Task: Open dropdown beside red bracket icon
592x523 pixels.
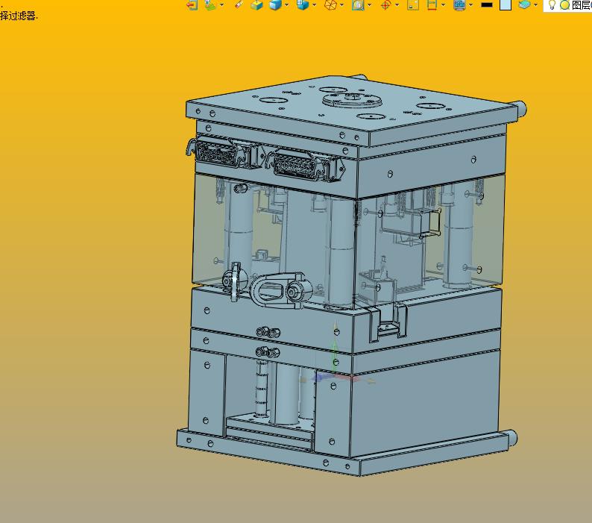Action: 443,5
